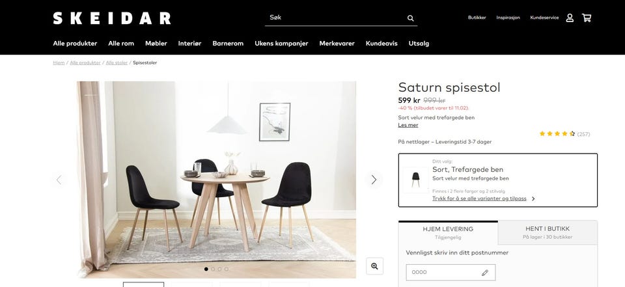This screenshot has width=625, height=287.
Task: Open the Møbler menu
Action: click(156, 44)
